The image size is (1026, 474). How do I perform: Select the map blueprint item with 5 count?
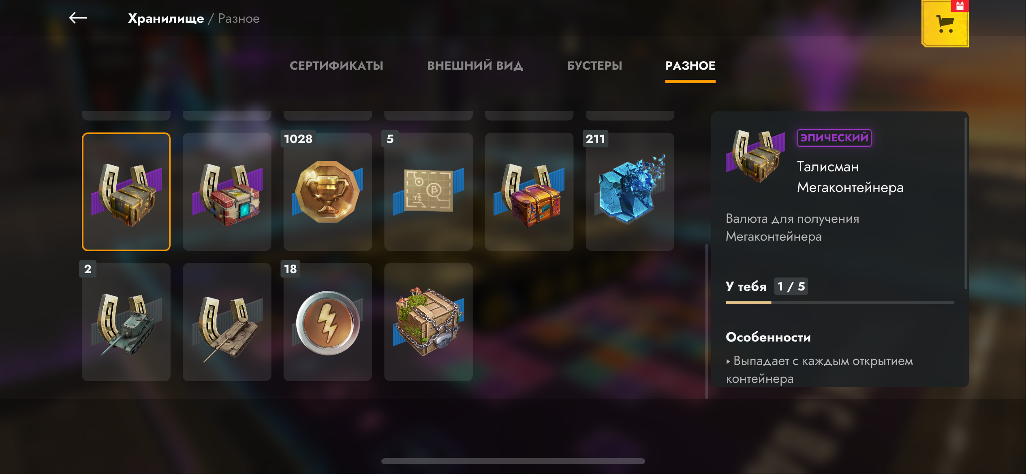tap(428, 192)
